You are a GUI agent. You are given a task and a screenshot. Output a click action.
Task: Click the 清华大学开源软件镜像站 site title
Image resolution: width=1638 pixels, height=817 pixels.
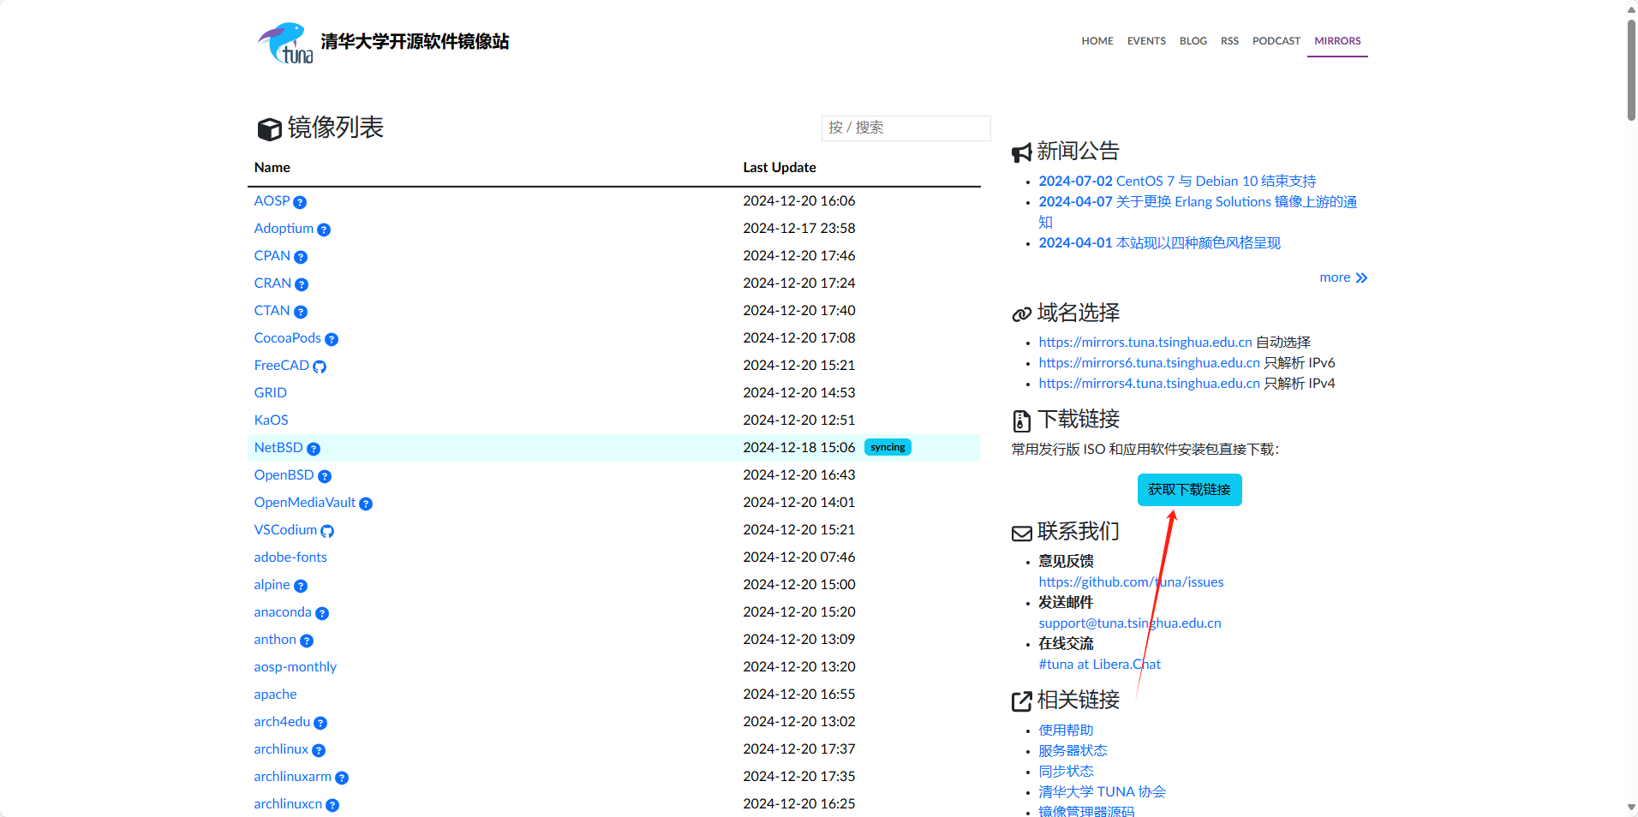(x=415, y=42)
